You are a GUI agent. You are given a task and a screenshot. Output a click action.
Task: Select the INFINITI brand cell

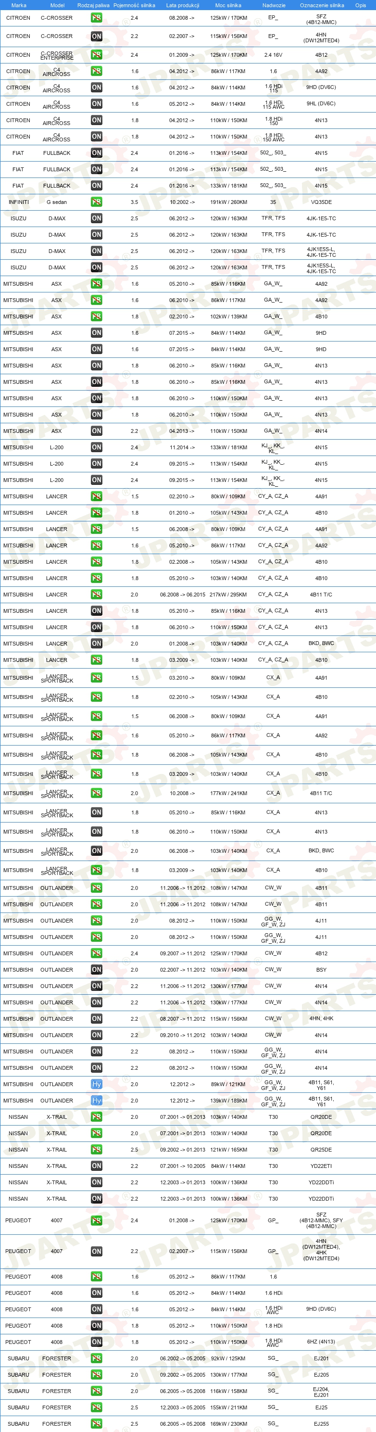[18, 203]
